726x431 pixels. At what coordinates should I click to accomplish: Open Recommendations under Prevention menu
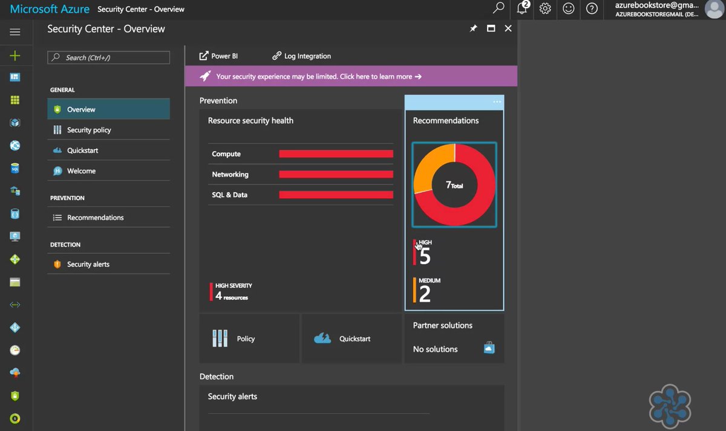point(109,218)
